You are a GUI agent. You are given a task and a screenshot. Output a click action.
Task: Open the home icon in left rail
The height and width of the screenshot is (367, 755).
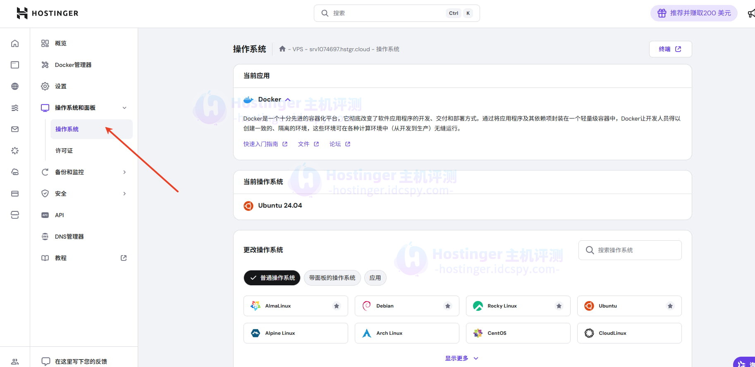click(15, 43)
